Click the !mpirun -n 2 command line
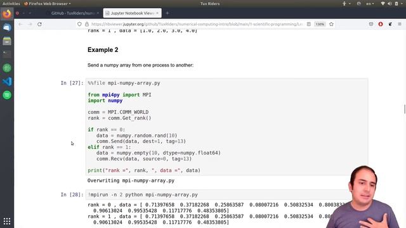 (143, 194)
